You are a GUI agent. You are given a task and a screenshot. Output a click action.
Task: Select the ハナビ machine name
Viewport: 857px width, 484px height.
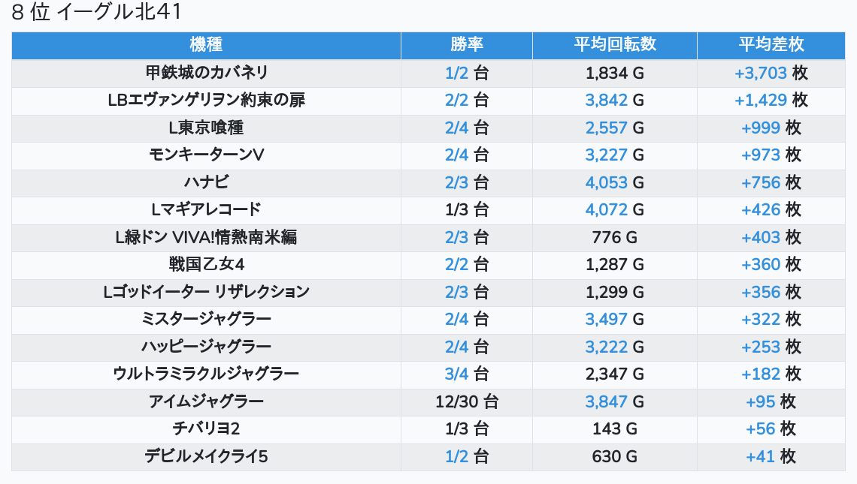coord(206,182)
